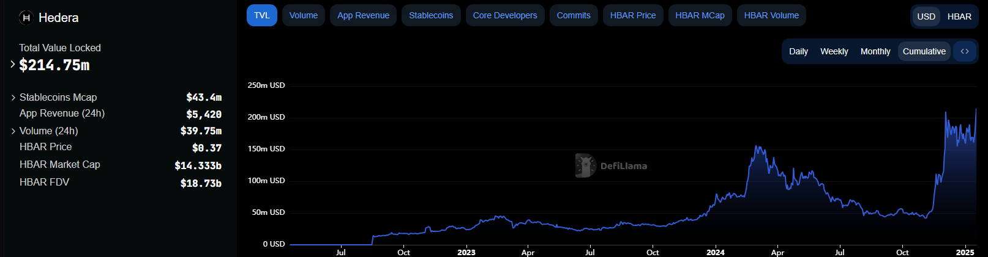This screenshot has height=257, width=988.
Task: Switch denomination to USD
Action: click(926, 16)
